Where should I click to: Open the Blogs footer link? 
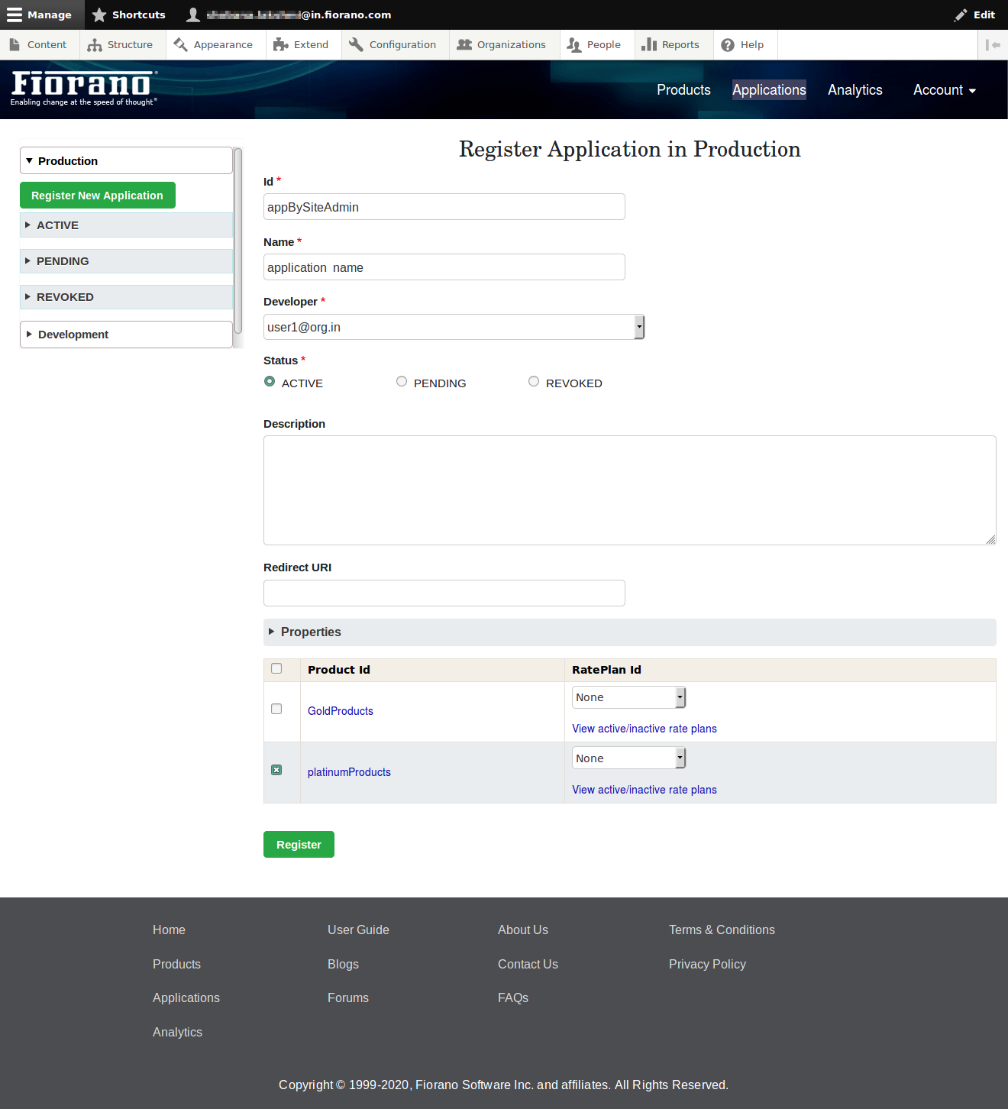click(x=343, y=964)
